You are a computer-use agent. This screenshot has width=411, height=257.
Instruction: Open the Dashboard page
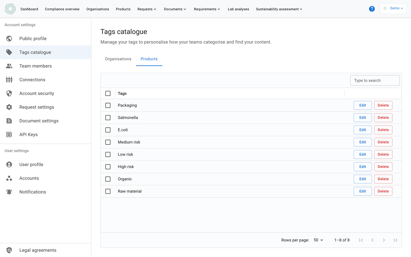[29, 9]
